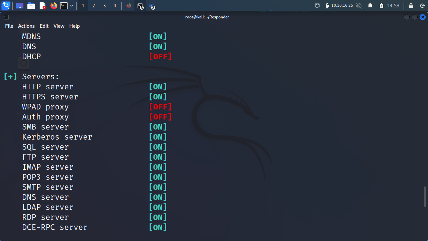This screenshot has height=241, width=428.
Task: Click the Servers: heading text
Action: pos(41,77)
